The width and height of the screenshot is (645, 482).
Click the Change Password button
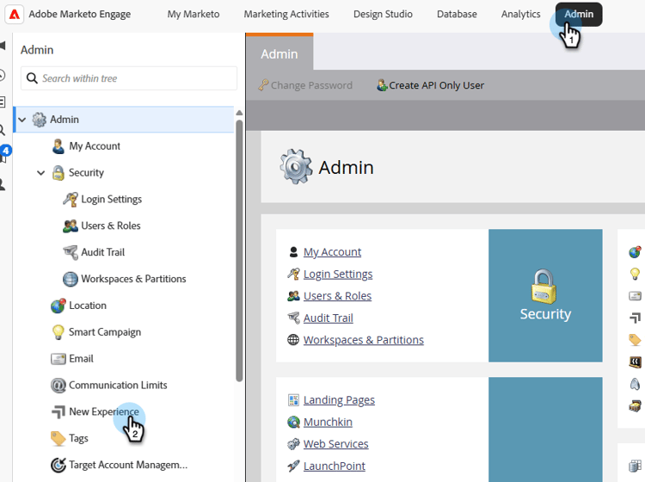coord(305,85)
